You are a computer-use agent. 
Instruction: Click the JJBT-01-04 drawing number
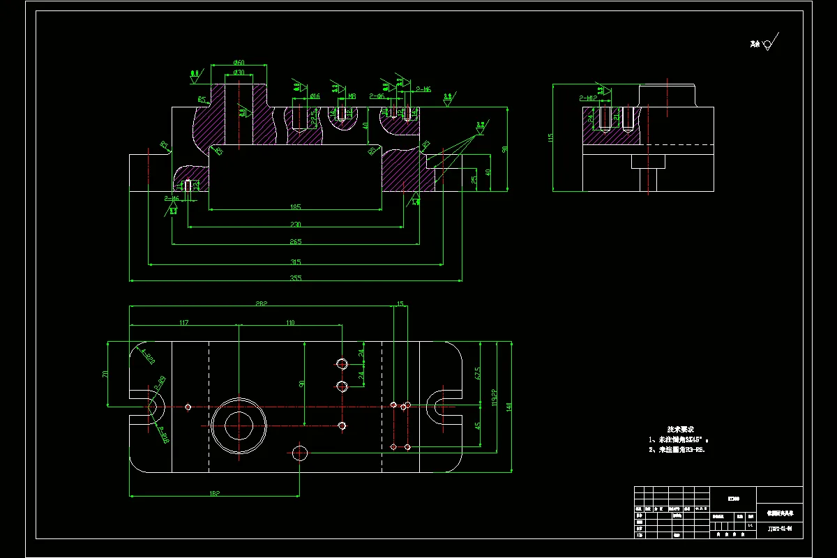click(780, 529)
